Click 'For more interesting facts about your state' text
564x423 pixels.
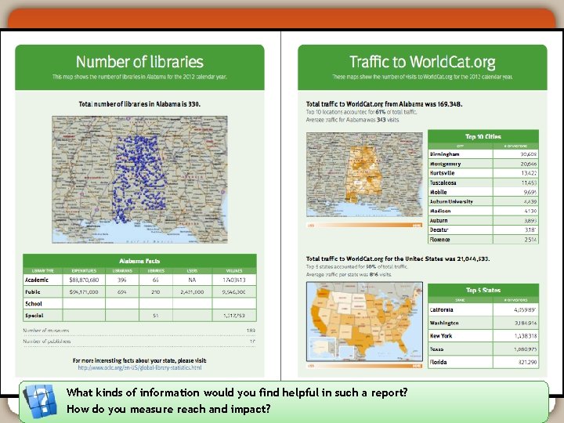coord(139,360)
